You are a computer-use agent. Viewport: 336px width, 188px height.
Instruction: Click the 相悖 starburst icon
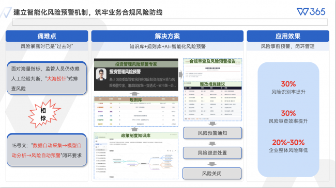pos(44,114)
